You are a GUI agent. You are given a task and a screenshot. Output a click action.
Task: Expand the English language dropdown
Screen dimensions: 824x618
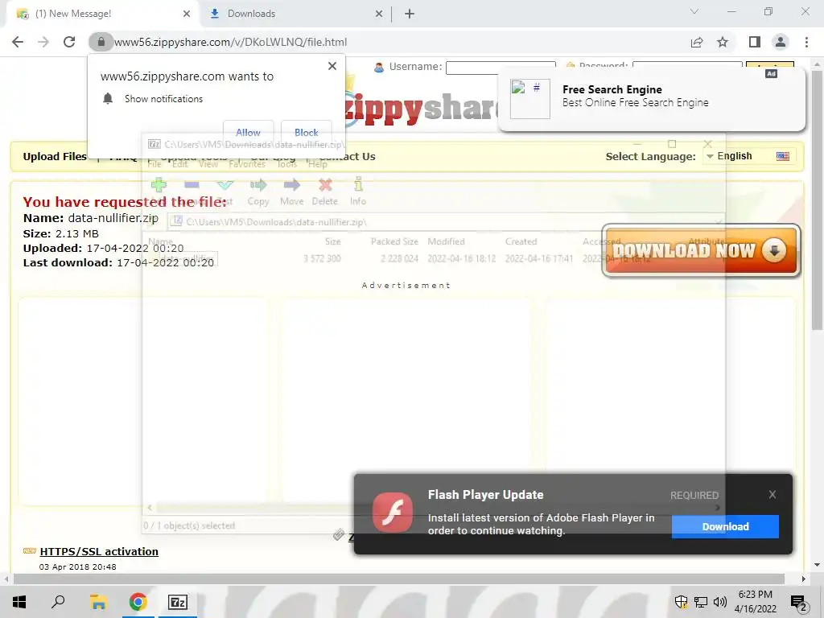(749, 156)
